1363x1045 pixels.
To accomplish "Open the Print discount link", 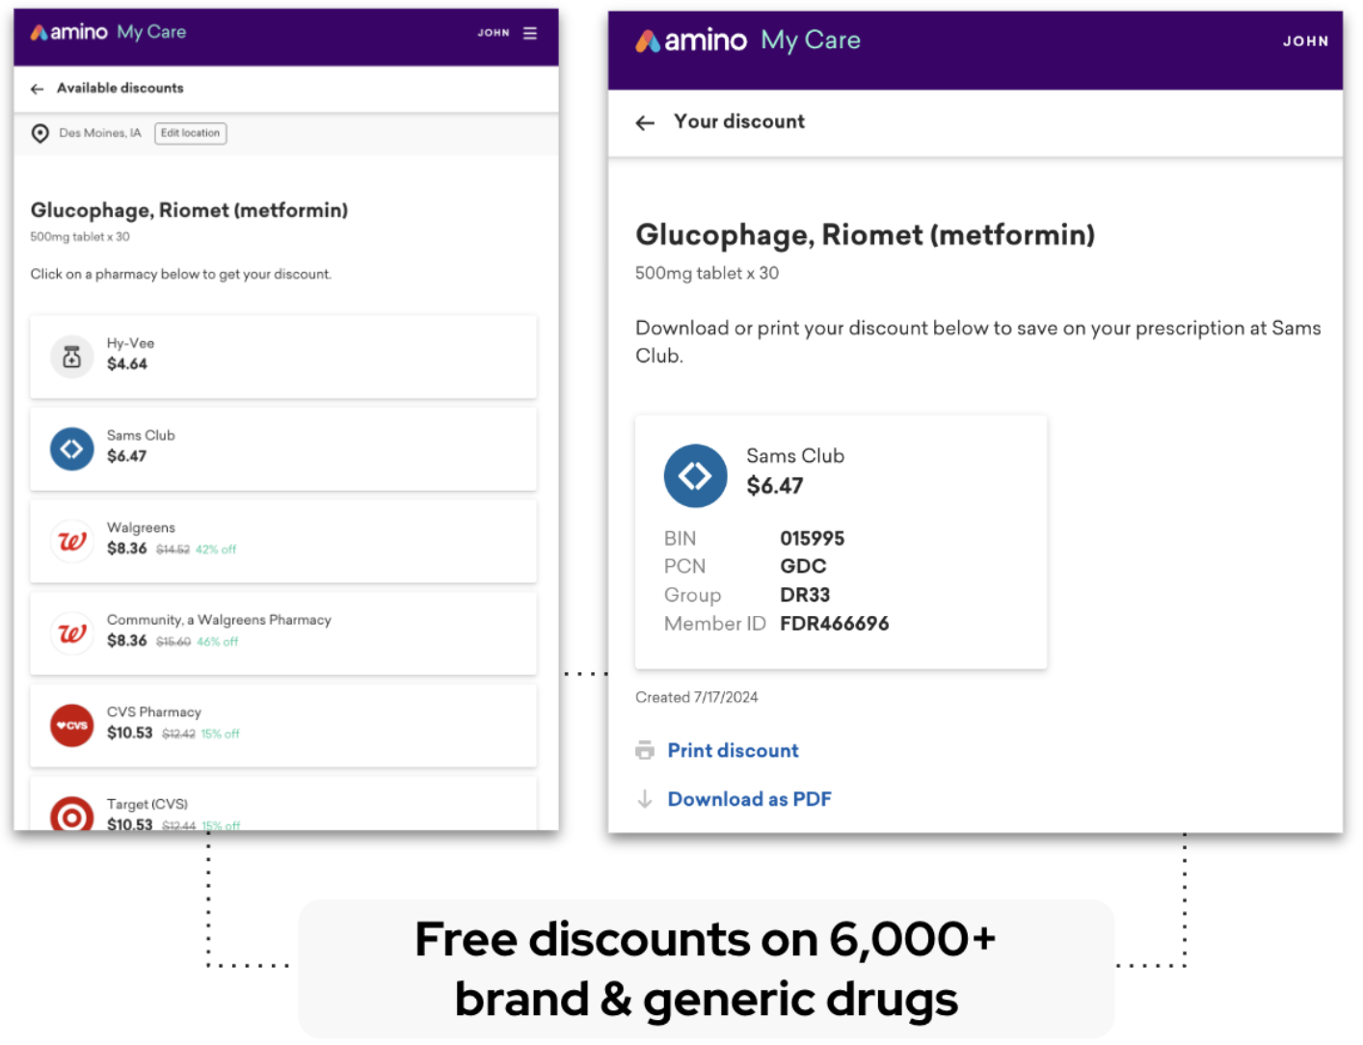I will (733, 750).
